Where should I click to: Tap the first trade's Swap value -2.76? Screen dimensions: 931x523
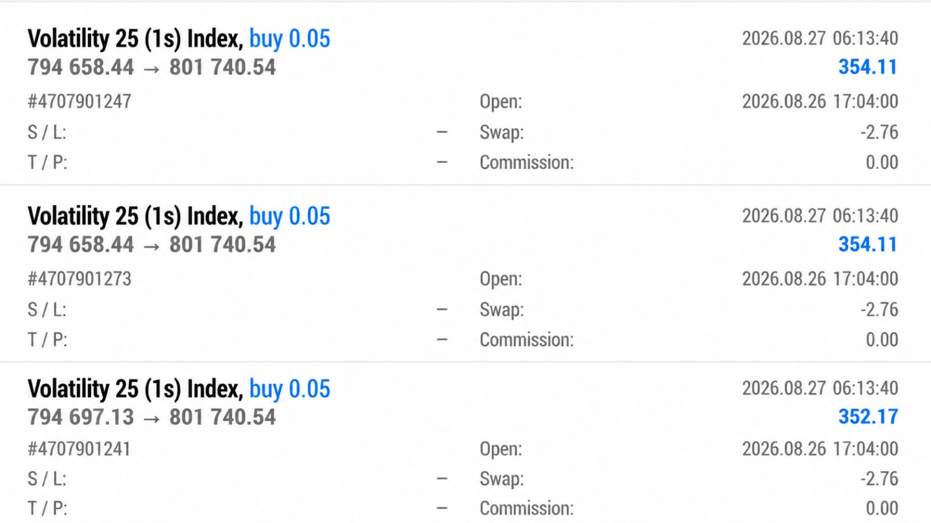(879, 132)
